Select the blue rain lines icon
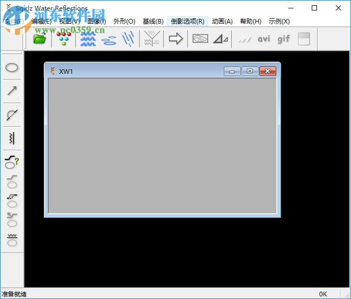351x299 pixels. pos(128,39)
